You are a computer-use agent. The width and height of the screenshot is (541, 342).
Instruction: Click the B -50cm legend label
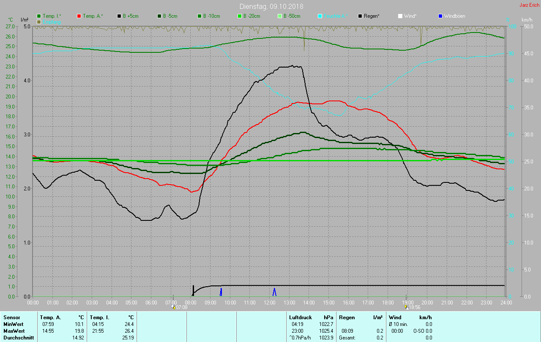[x=292, y=16]
